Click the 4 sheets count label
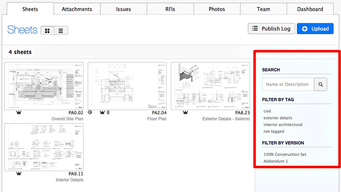The image size is (341, 192). click(x=20, y=52)
